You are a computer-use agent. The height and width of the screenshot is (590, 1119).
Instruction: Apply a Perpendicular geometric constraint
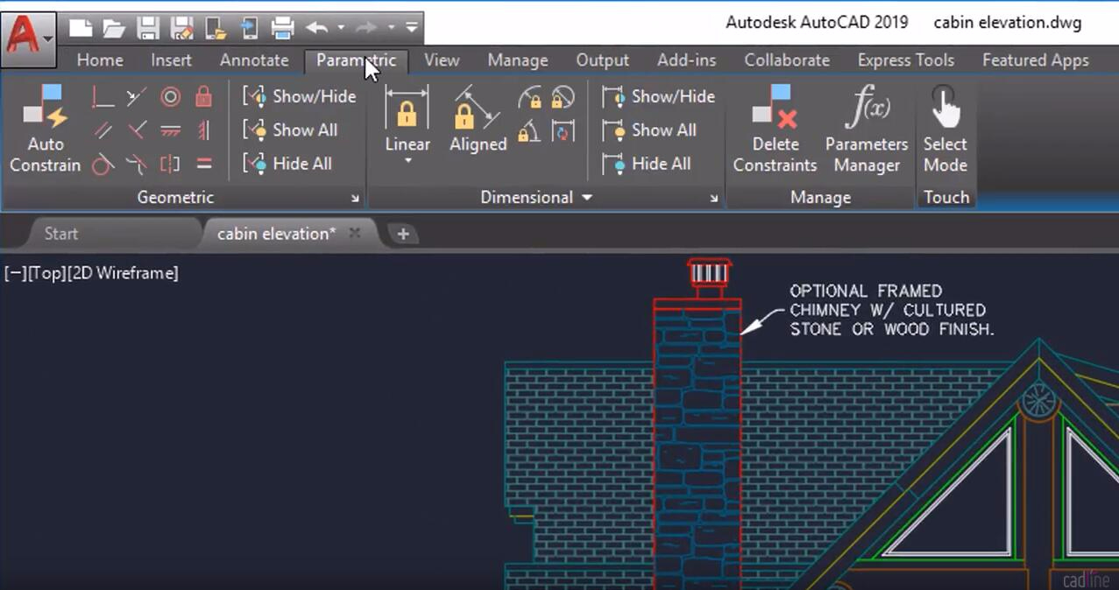coord(102,96)
